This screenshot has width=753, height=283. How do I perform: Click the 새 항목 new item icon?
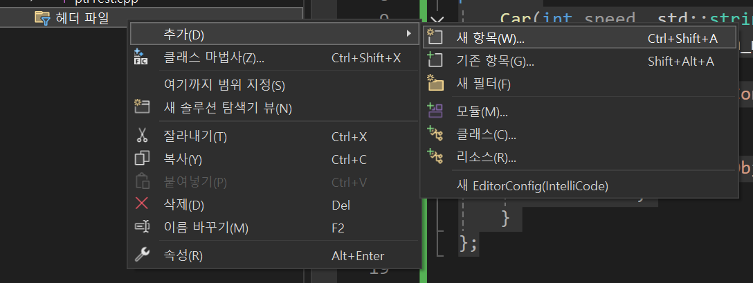pyautogui.click(x=435, y=37)
